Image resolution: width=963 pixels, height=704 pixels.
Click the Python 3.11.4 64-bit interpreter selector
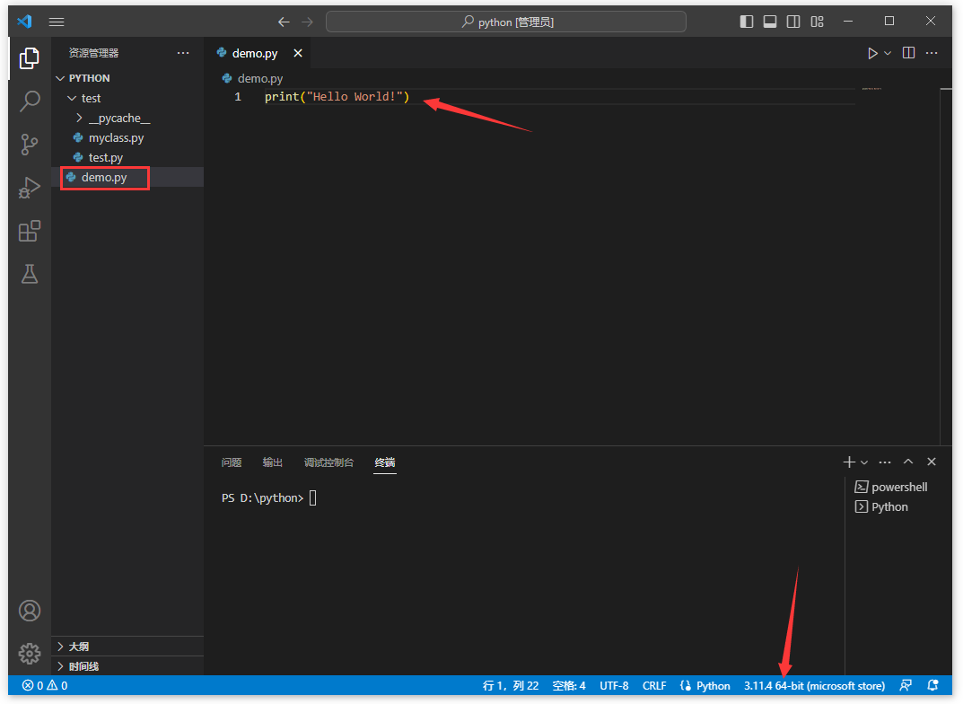(x=813, y=685)
